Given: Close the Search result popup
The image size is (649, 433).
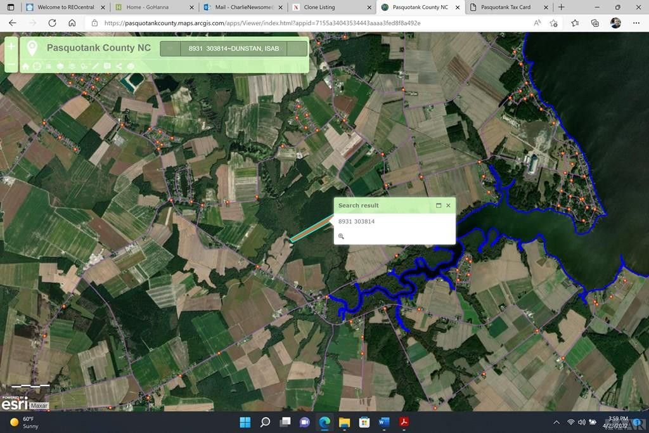Looking at the screenshot, I should (x=448, y=205).
